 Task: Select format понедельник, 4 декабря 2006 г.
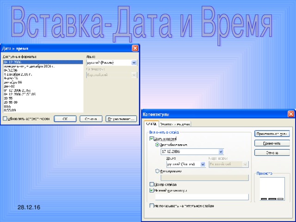point(43,66)
